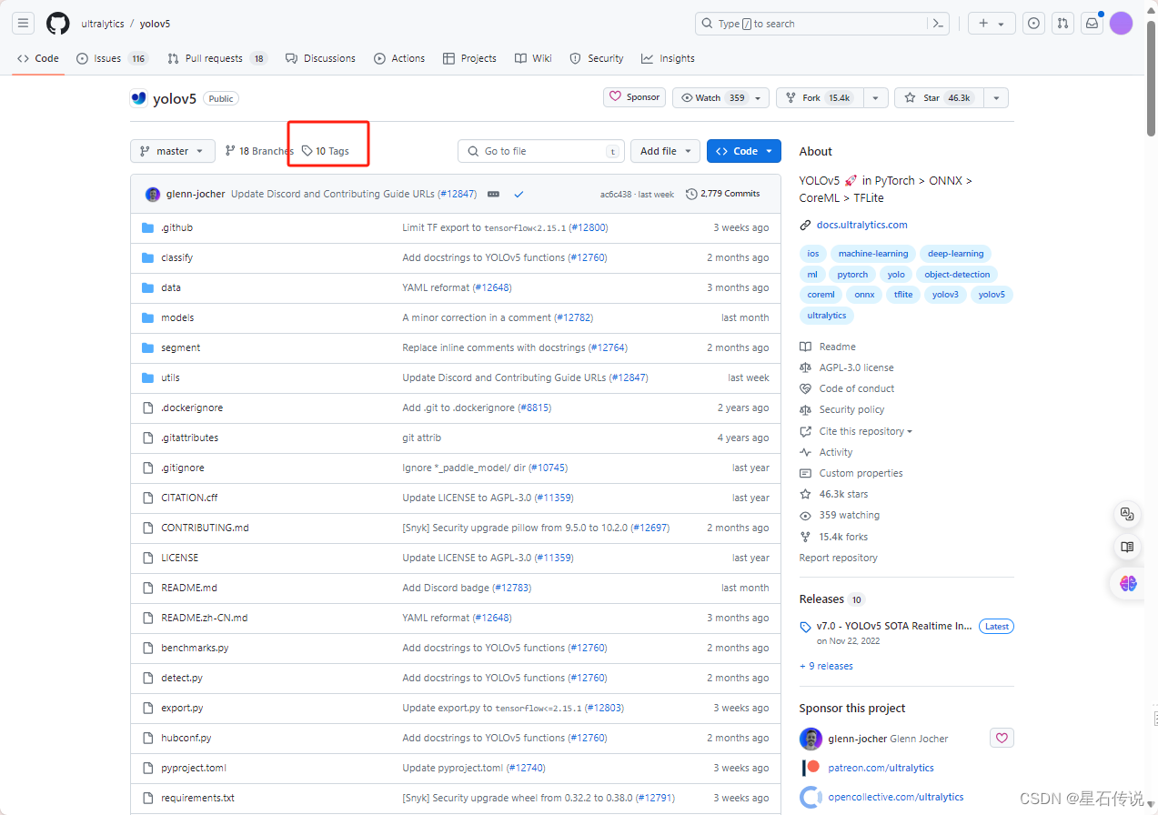The height and width of the screenshot is (815, 1158).
Task: Click the file icon beside LICENSE
Action: (x=148, y=558)
